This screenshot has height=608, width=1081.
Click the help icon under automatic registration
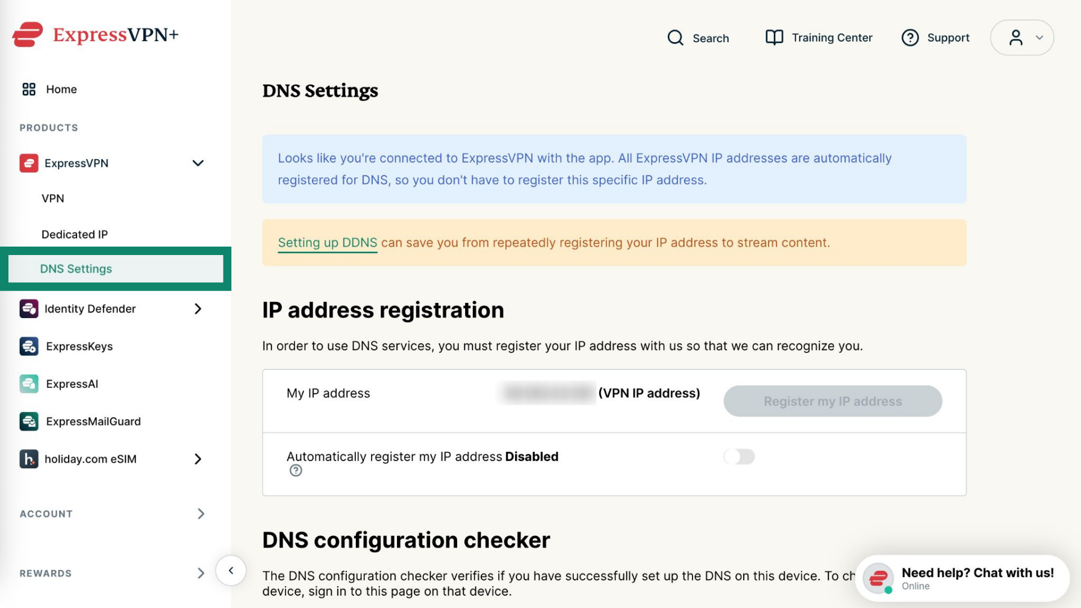296,471
